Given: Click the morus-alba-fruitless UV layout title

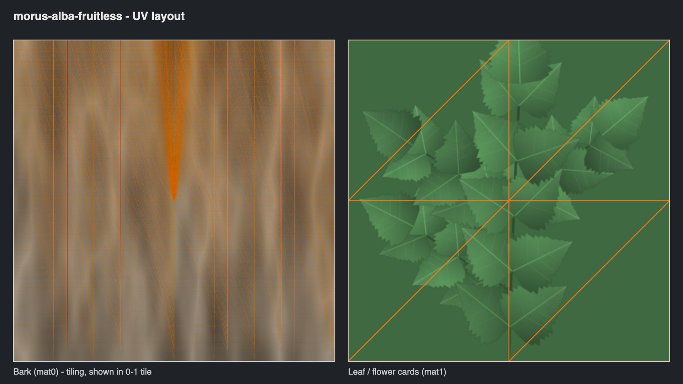Looking at the screenshot, I should (99, 16).
